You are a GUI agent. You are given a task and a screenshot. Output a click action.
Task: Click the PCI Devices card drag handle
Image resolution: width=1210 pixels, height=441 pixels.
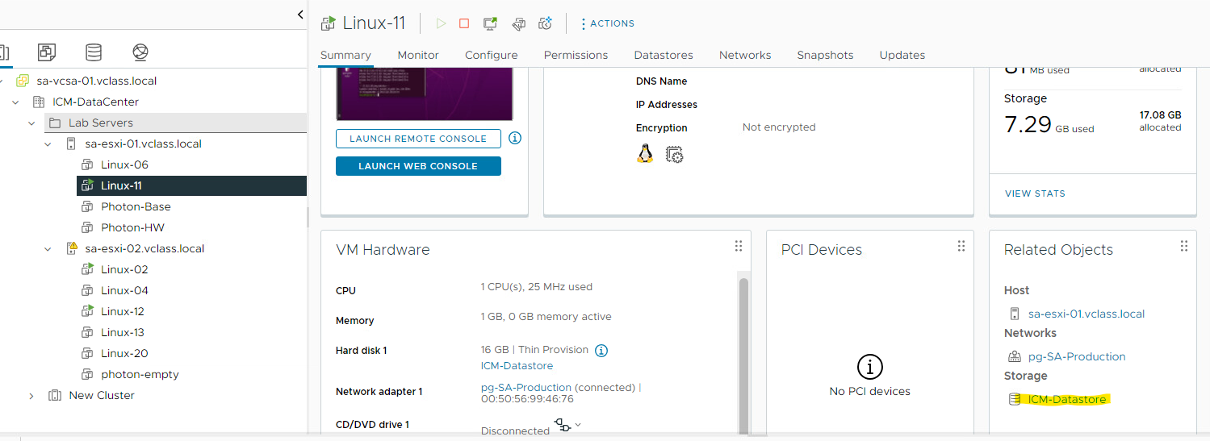(961, 246)
